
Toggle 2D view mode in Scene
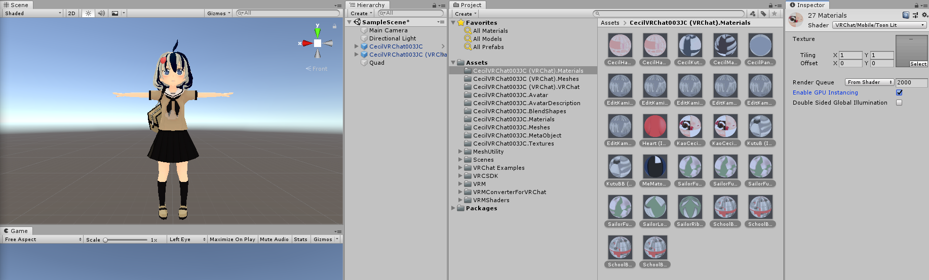[x=72, y=13]
